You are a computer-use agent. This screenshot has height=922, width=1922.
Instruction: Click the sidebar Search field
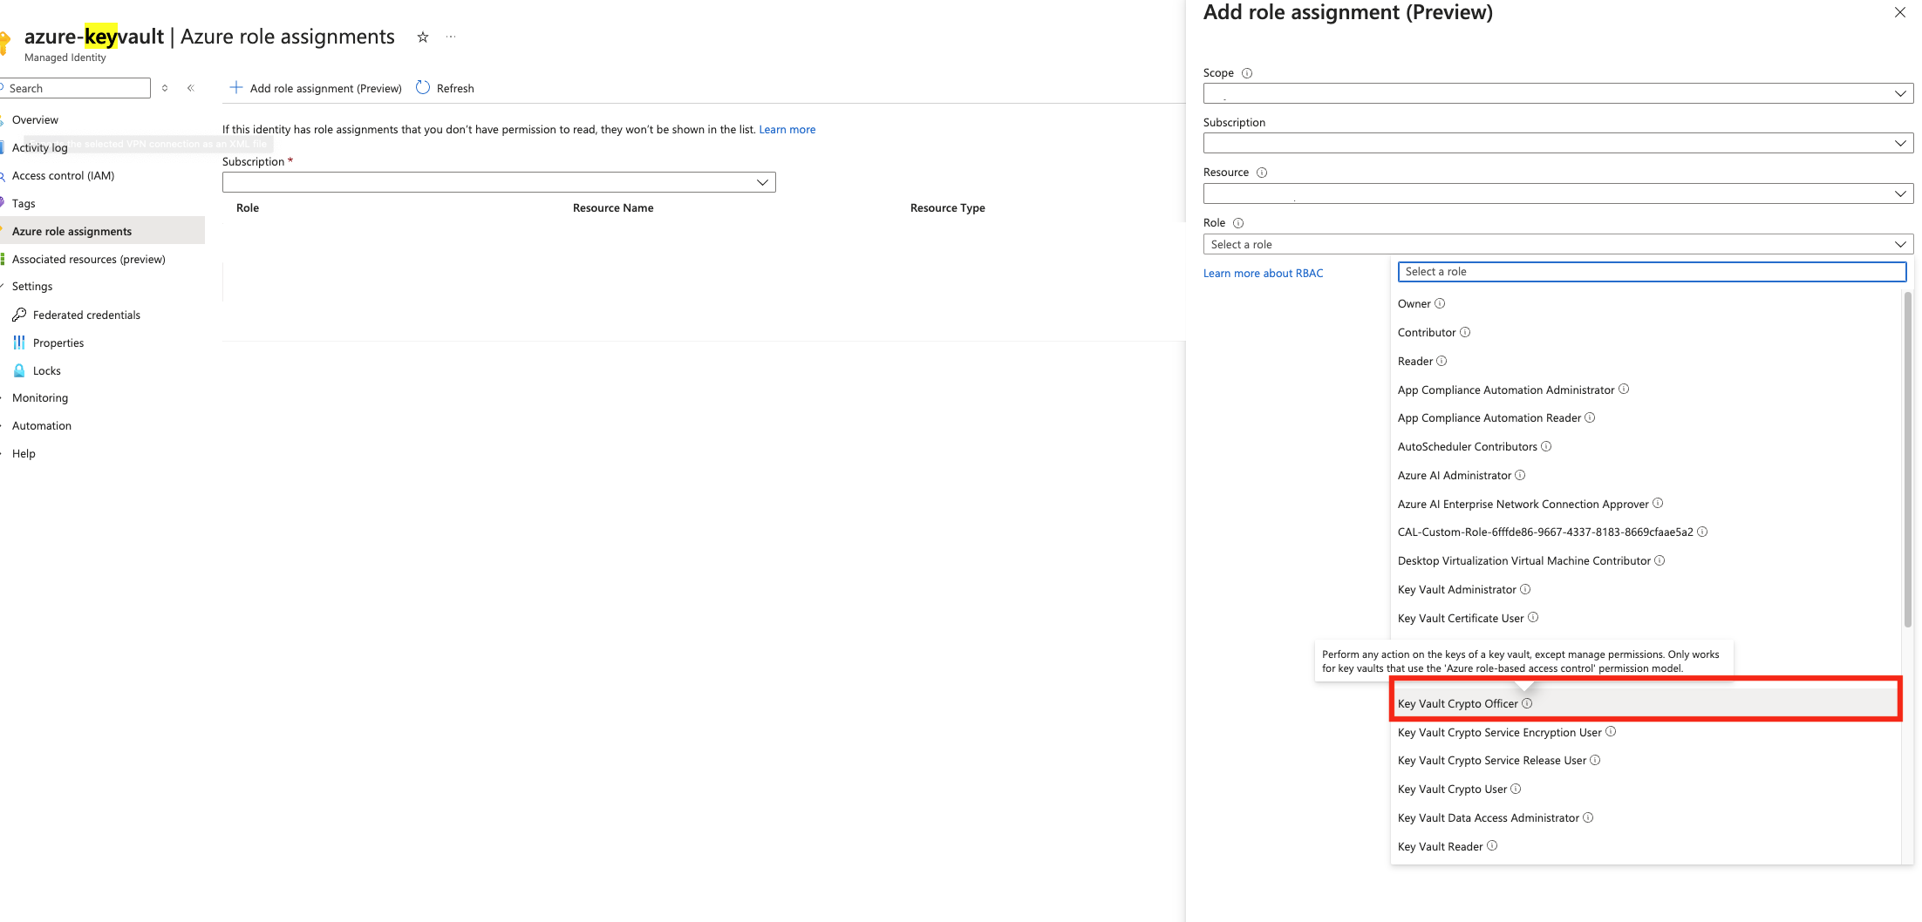pyautogui.click(x=76, y=88)
